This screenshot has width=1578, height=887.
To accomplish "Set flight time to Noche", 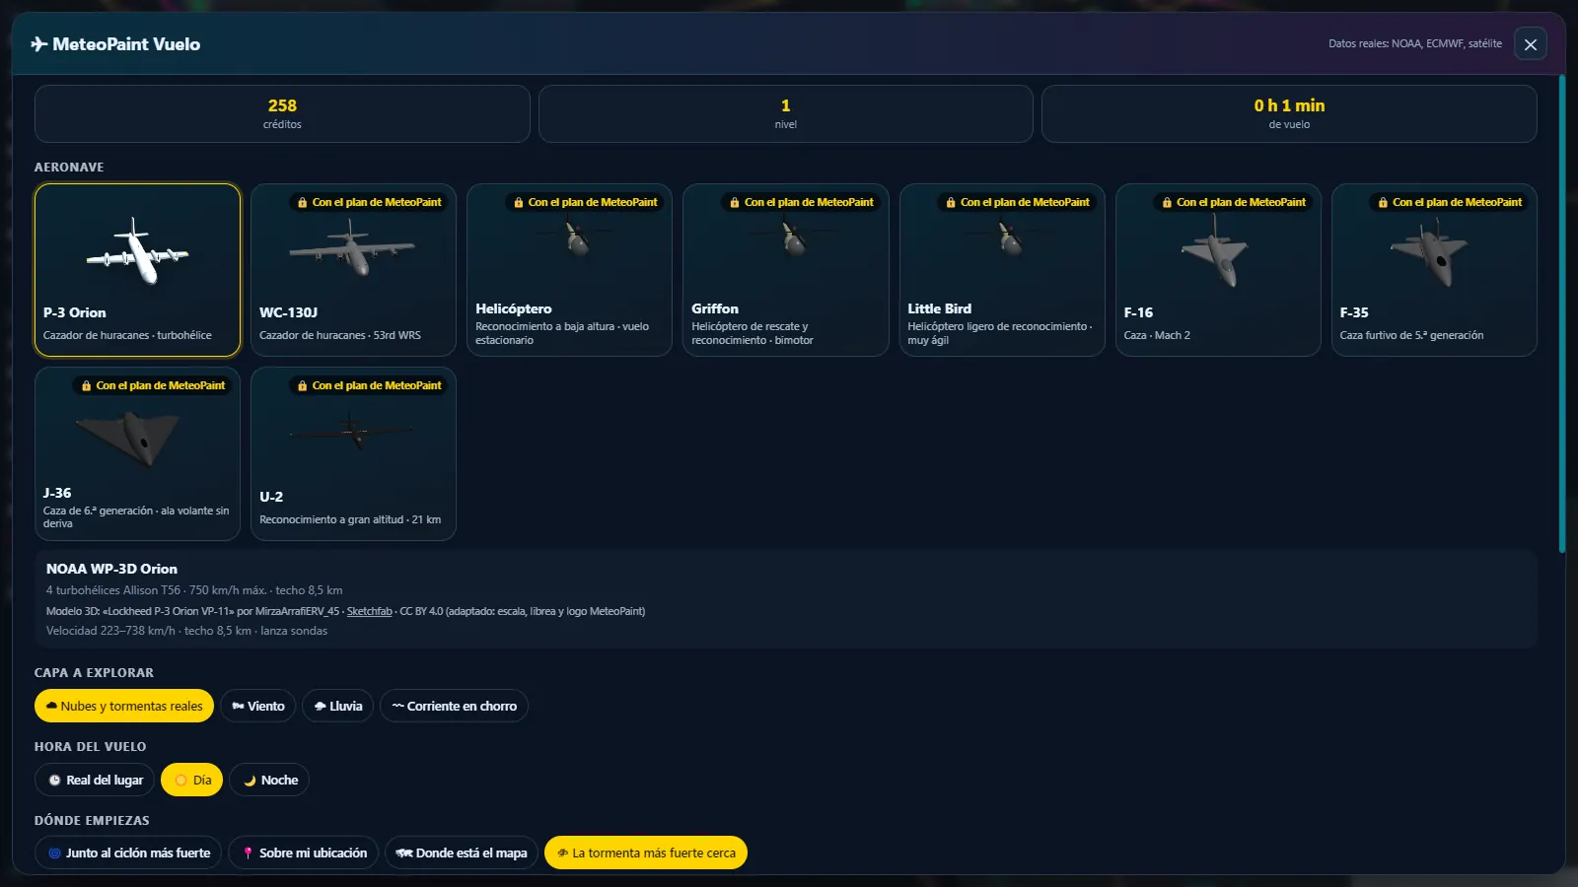I will point(270,780).
